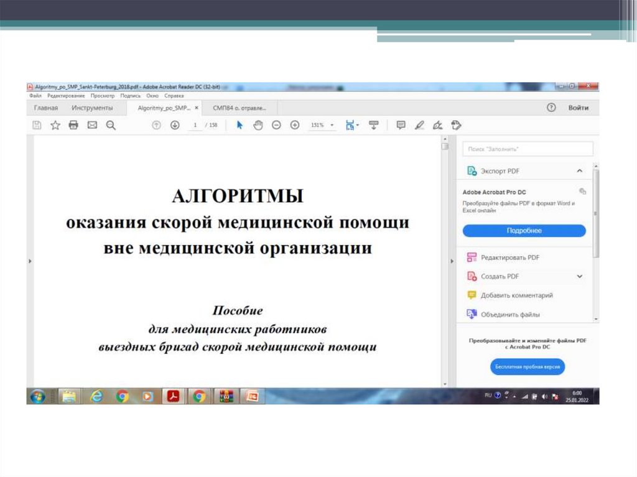Select the arrow selection tool
The width and height of the screenshot is (637, 477).
240,125
